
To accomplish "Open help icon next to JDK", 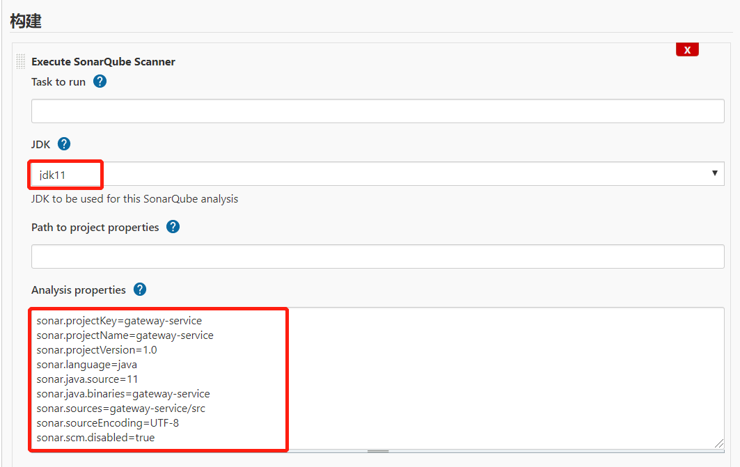I will [x=64, y=144].
